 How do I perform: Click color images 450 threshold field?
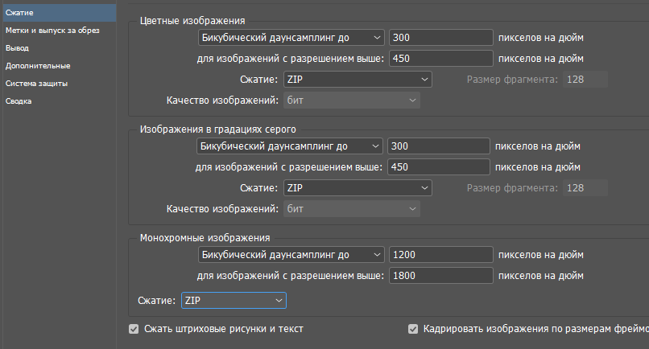pos(440,58)
